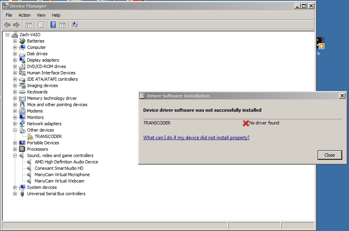Select the DVD/CD-ROM drives icon
The height and width of the screenshot is (231, 349).
click(x=22, y=66)
